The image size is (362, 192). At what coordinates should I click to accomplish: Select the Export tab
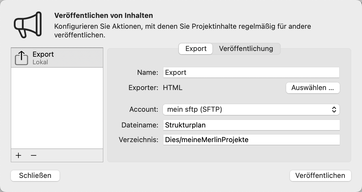click(x=195, y=49)
